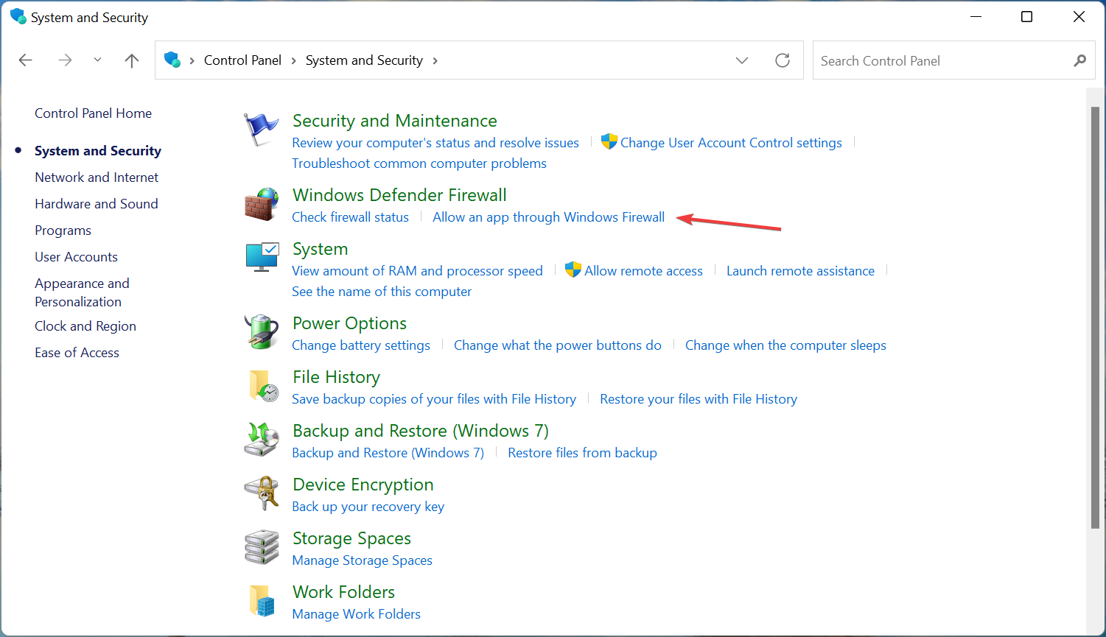Open the Windows Defender Firewall heading

(399, 195)
